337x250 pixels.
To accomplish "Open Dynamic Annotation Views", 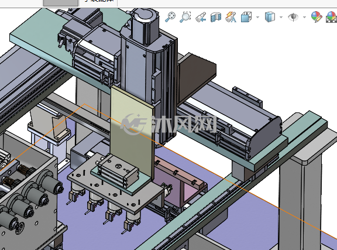I will click(x=231, y=17).
